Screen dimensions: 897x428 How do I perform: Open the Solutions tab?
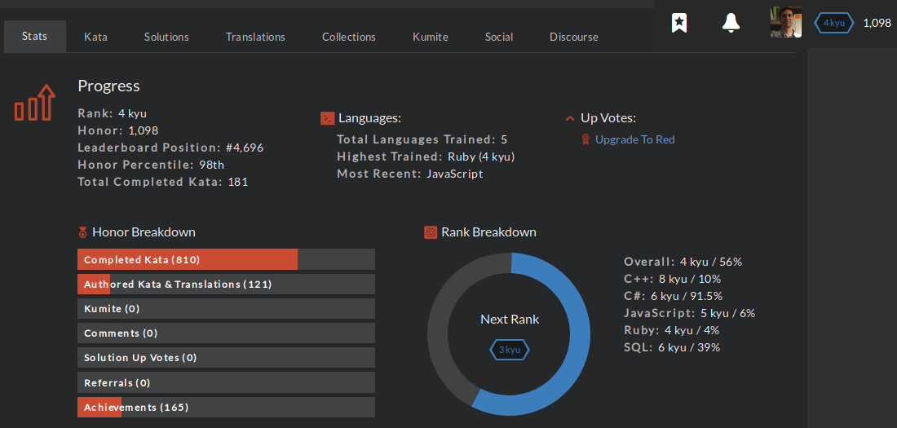point(166,37)
